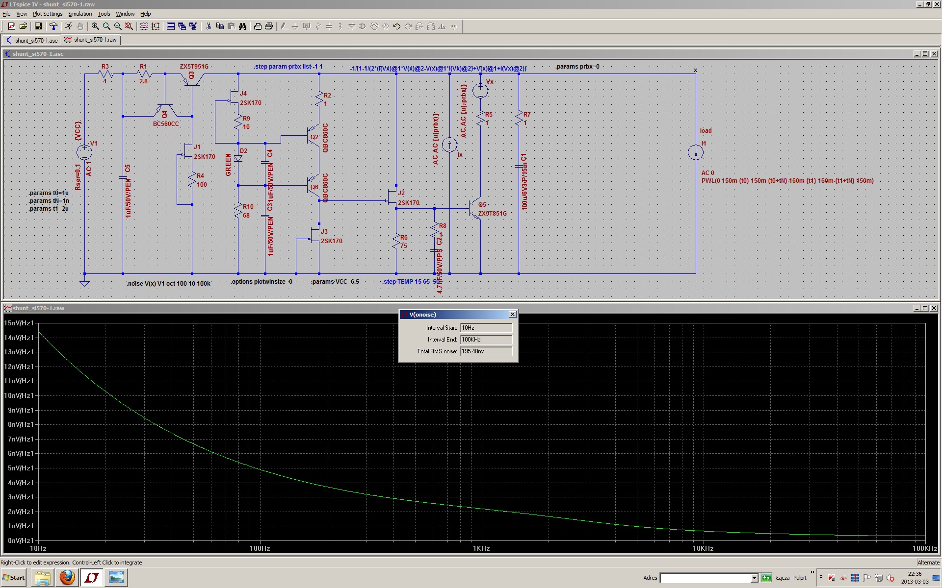Open the View menu
Image resolution: width=942 pixels, height=588 pixels.
point(22,14)
